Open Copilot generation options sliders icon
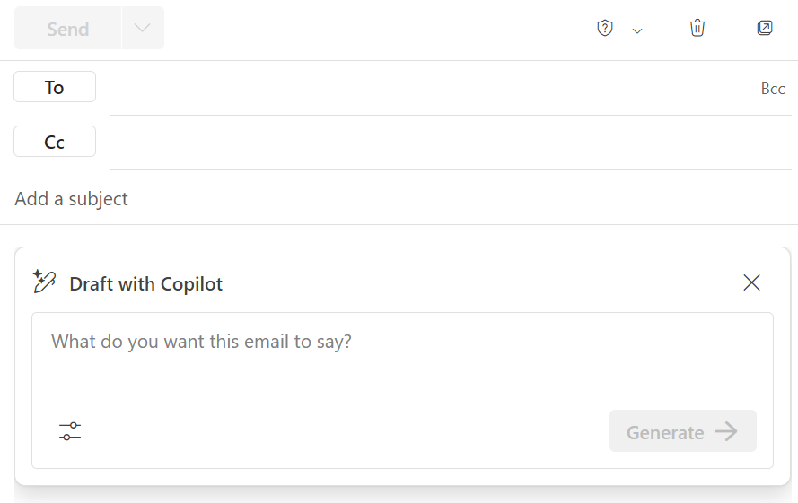798x503 pixels. (x=70, y=431)
